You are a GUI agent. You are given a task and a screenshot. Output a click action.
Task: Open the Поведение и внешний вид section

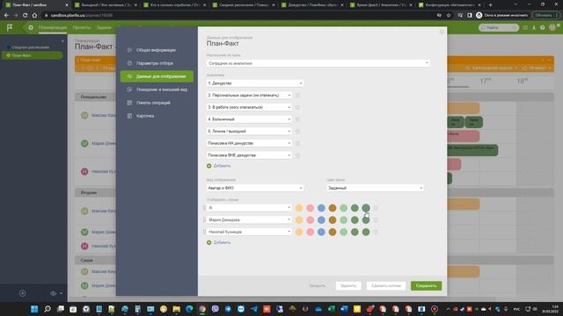click(x=162, y=90)
